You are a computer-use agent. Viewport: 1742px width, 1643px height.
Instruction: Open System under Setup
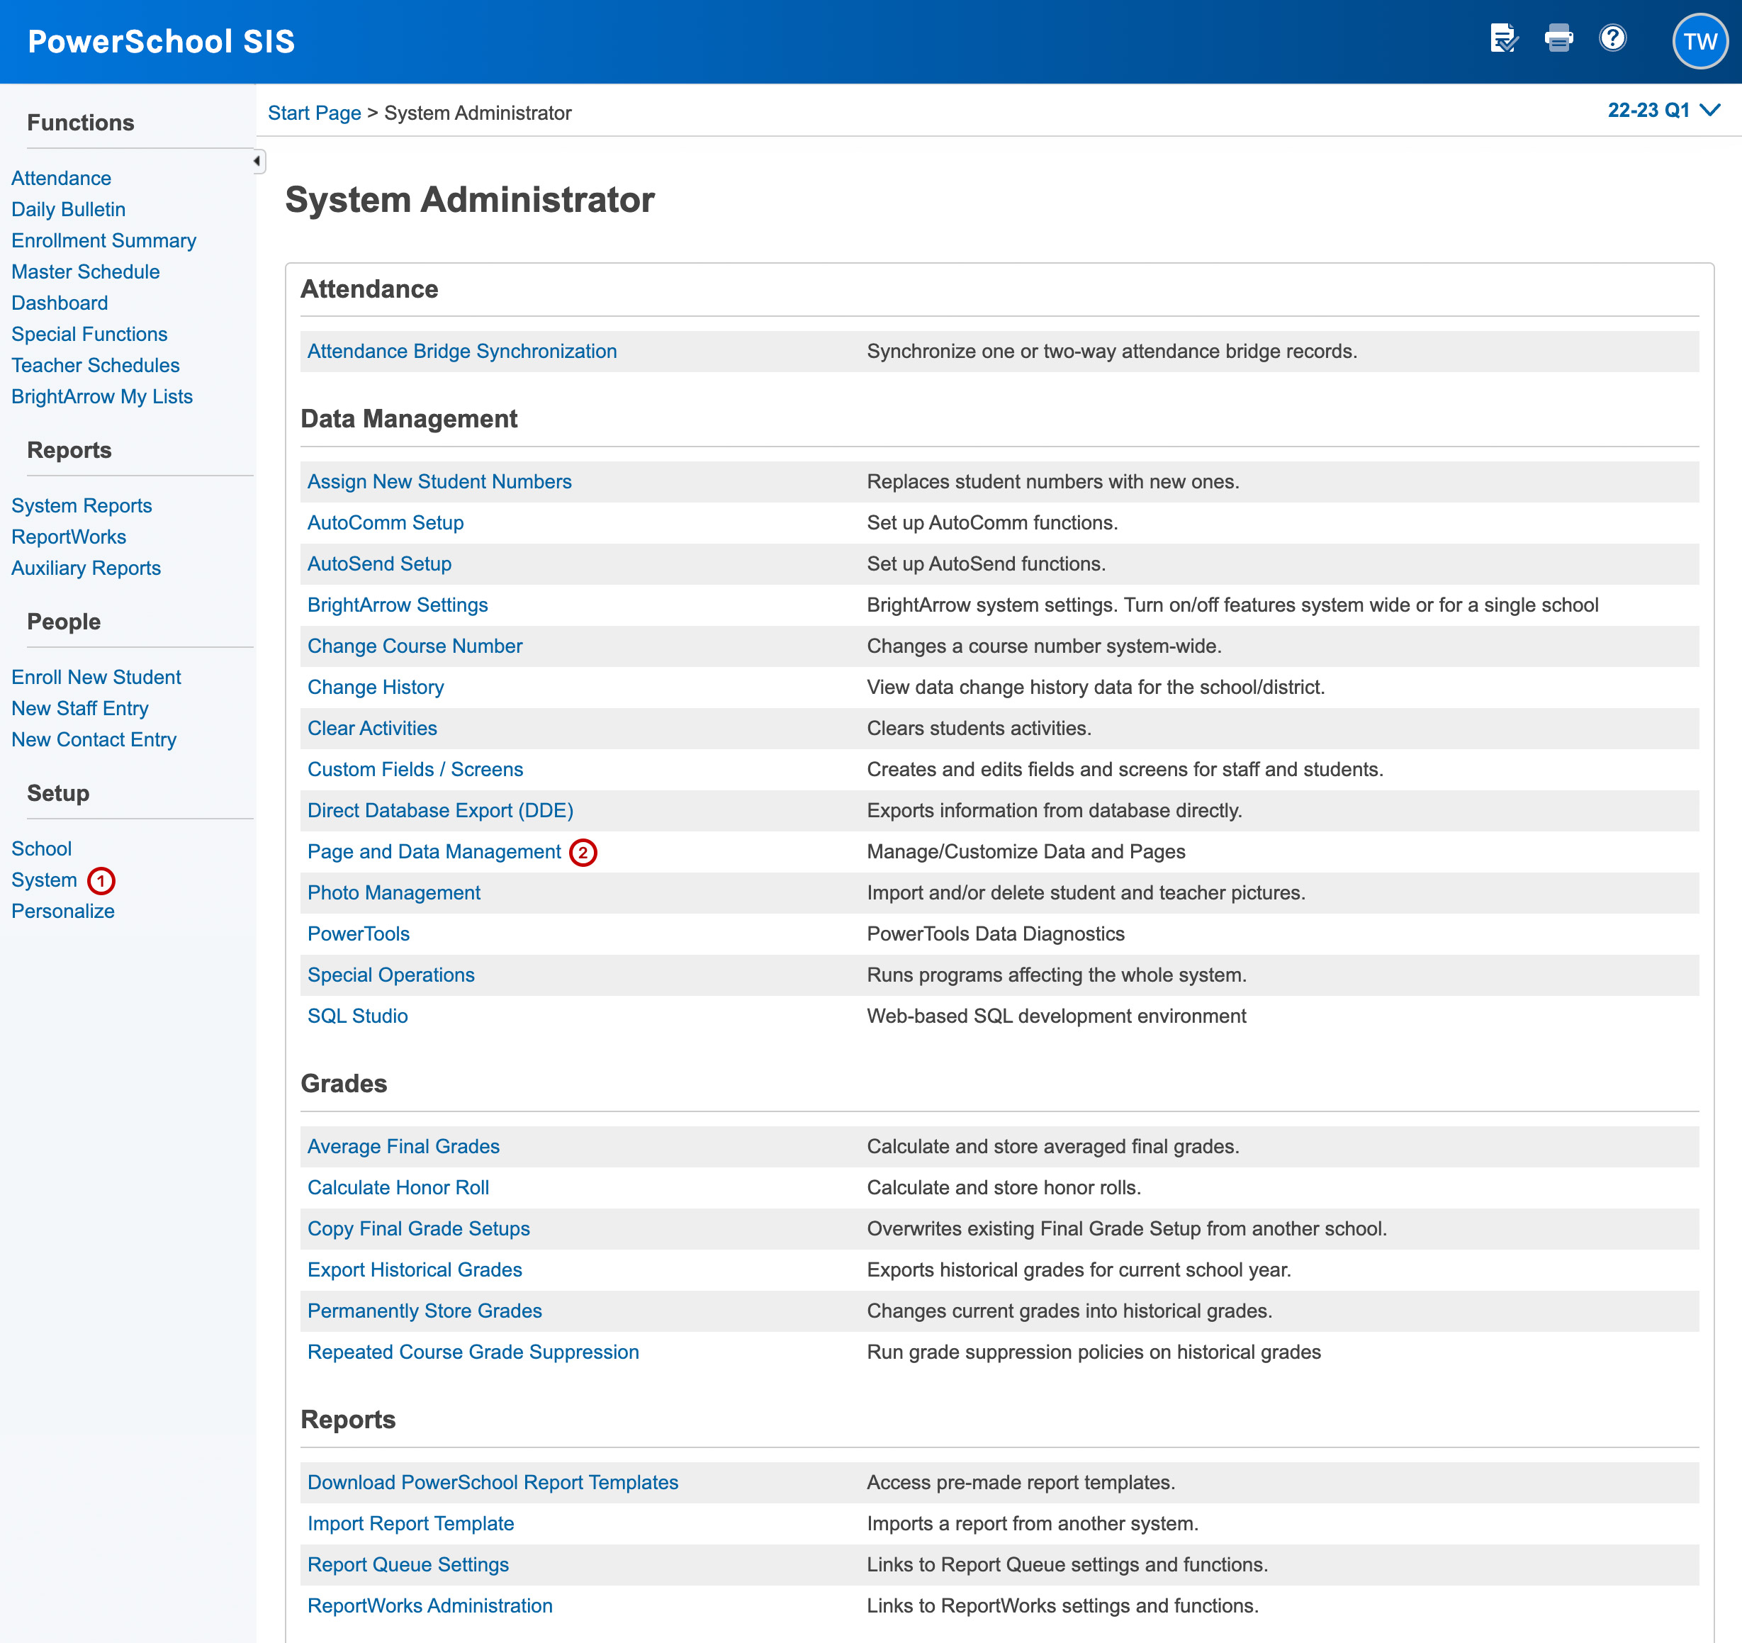click(x=44, y=880)
